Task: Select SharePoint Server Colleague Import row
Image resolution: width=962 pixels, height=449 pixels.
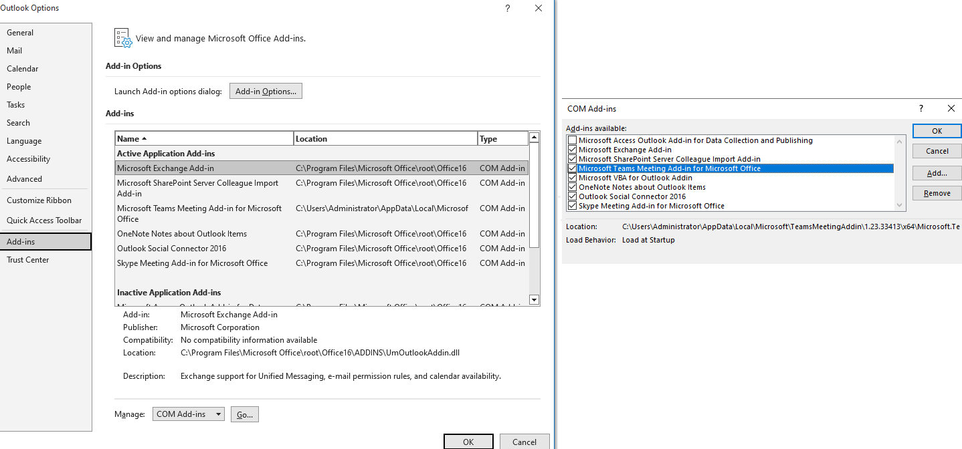Action: 321,188
